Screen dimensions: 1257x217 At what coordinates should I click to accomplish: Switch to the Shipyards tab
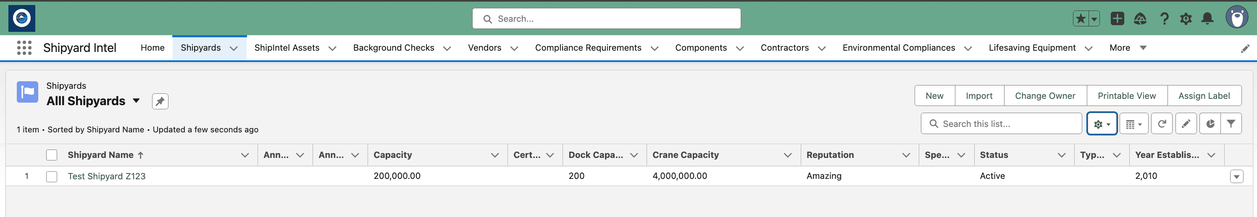pyautogui.click(x=200, y=48)
